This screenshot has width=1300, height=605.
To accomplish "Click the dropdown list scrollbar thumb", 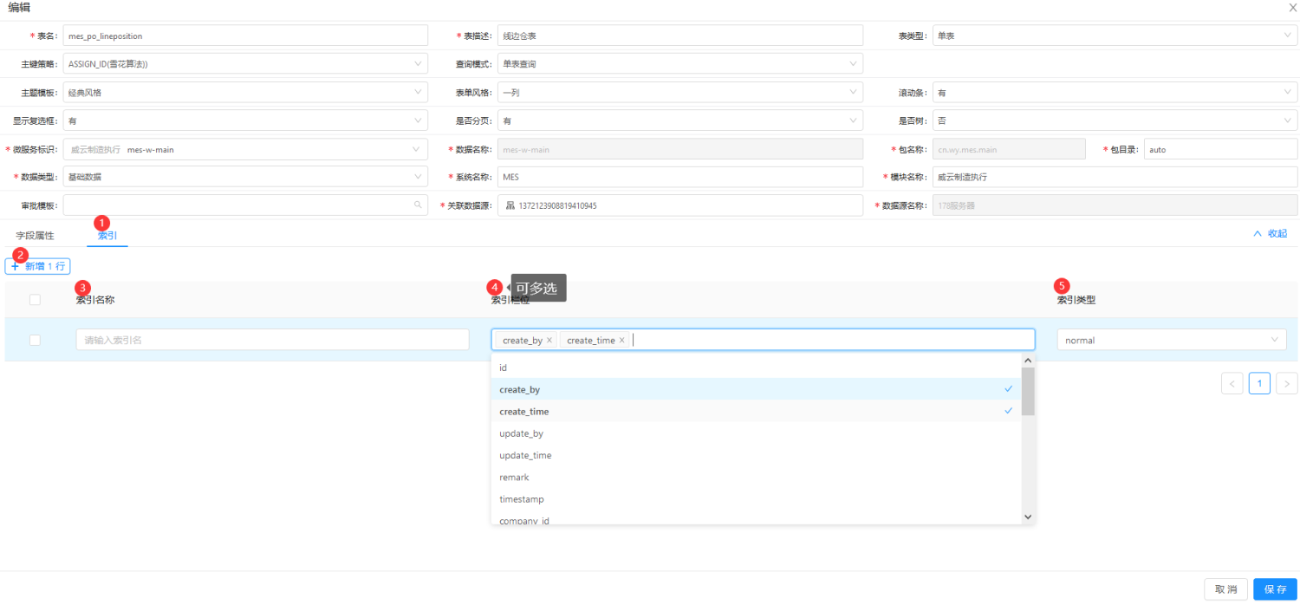I will (x=1028, y=391).
